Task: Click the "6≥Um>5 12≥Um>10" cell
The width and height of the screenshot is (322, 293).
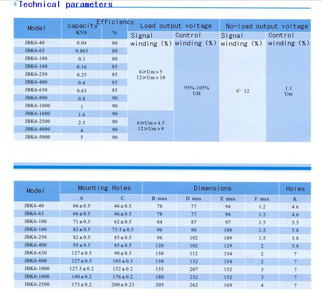Action: coord(150,75)
